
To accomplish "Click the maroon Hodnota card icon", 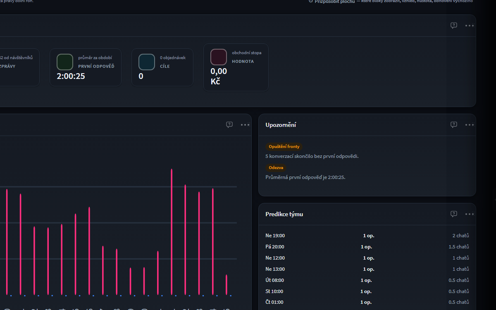I will 219,57.
